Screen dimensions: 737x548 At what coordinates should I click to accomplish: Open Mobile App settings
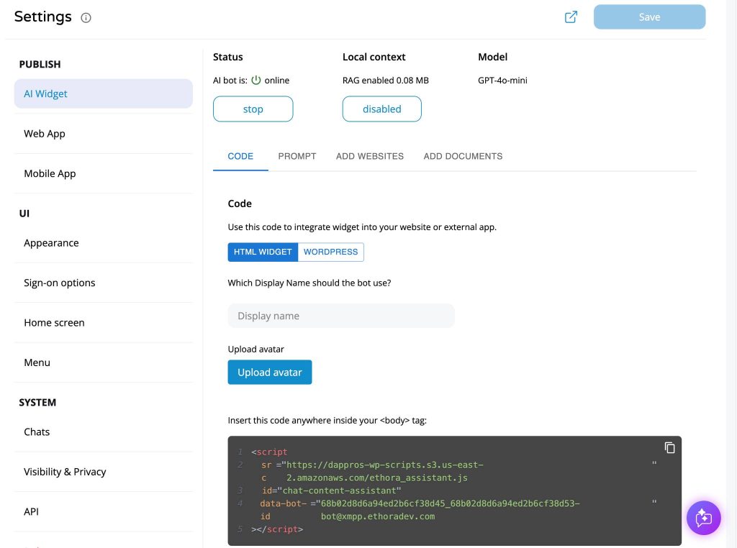104,174
